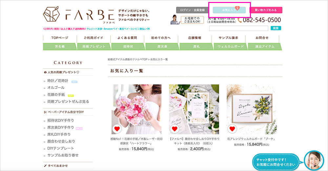The height and width of the screenshot is (171, 328).
Task: Toggle heart favorite on Heart Flower product
Action: 117,129
